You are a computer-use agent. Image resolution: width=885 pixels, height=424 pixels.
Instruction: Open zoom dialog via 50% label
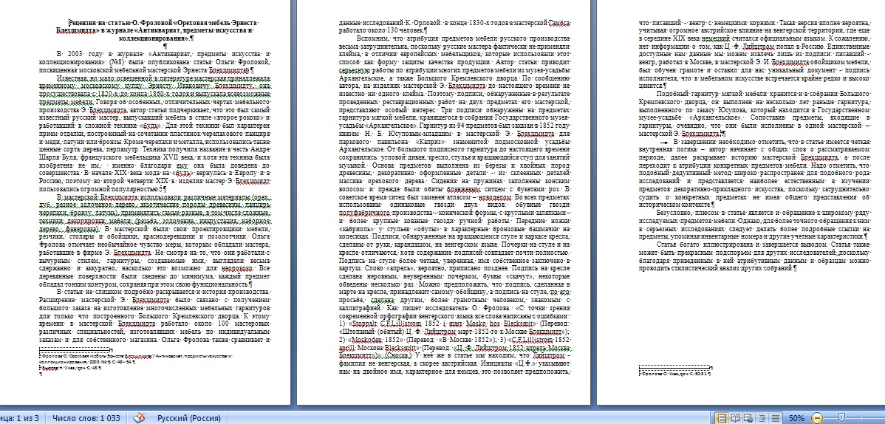[796, 418]
